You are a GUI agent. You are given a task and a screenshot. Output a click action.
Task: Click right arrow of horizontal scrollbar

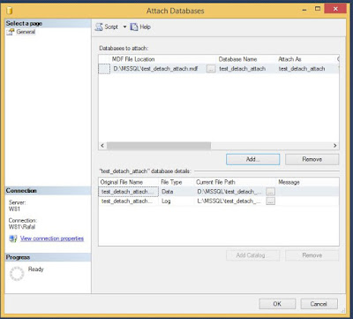tap(334, 146)
